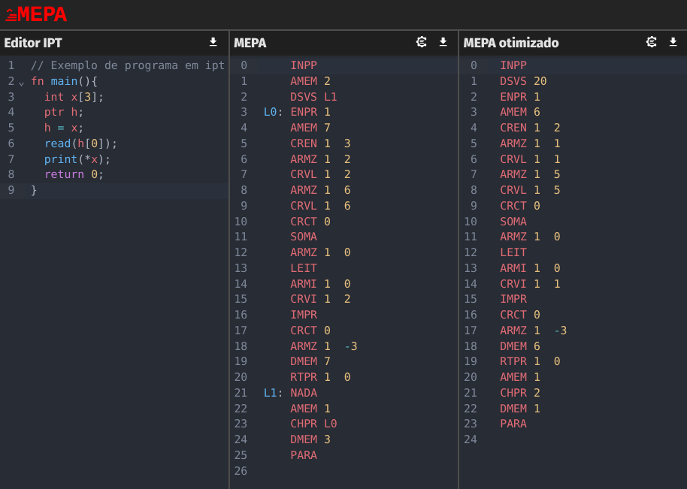Image resolution: width=687 pixels, height=489 pixels.
Task: Click the gear icon in MEPA otimizado header
Action: tap(652, 42)
